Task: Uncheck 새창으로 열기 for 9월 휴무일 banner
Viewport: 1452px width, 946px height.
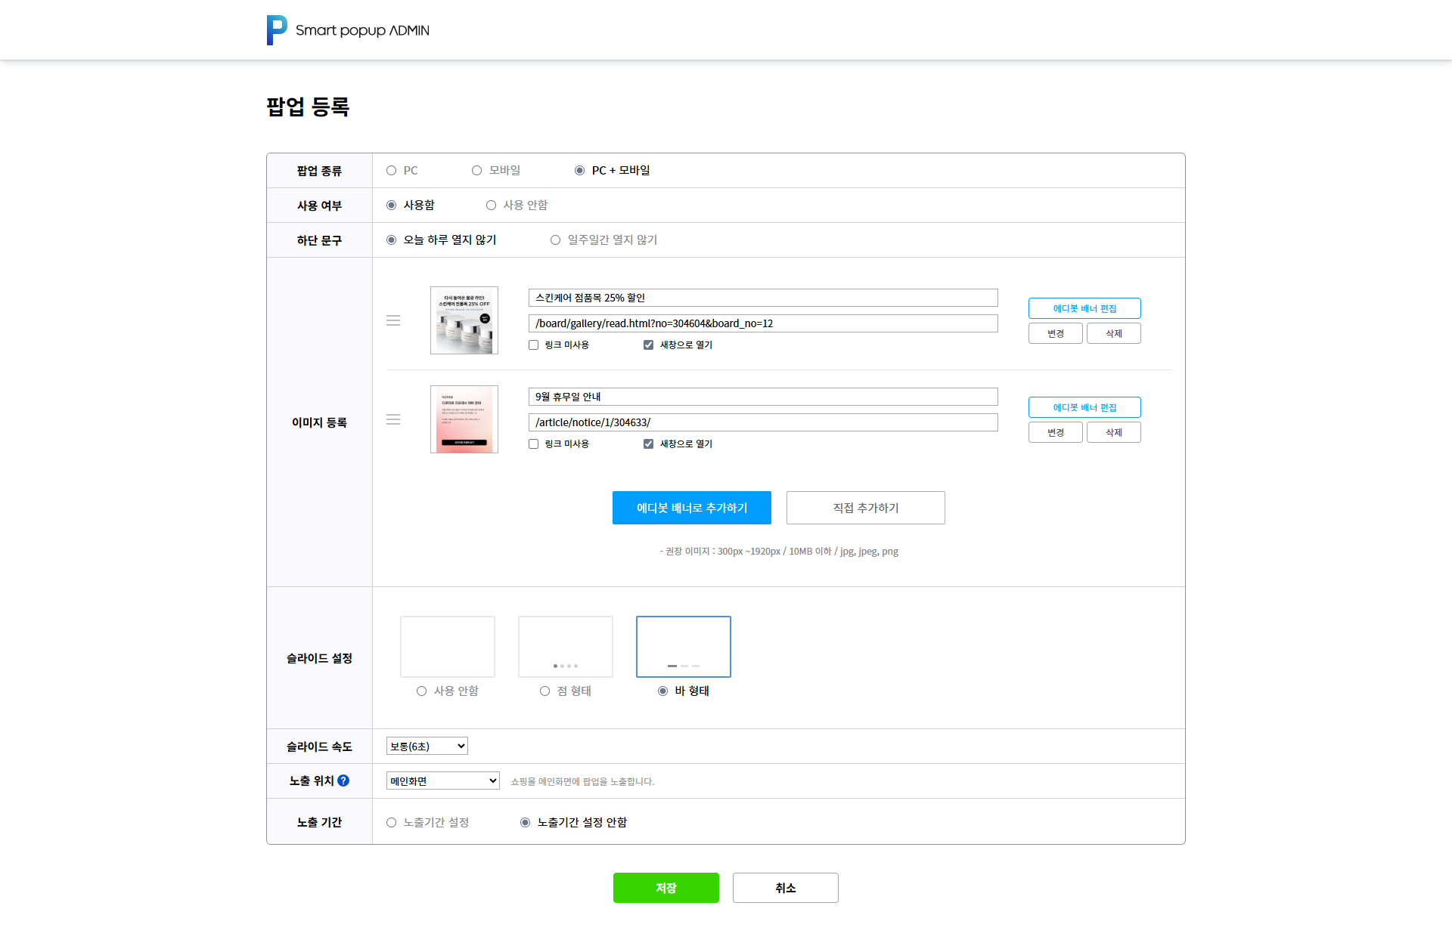Action: [x=648, y=444]
